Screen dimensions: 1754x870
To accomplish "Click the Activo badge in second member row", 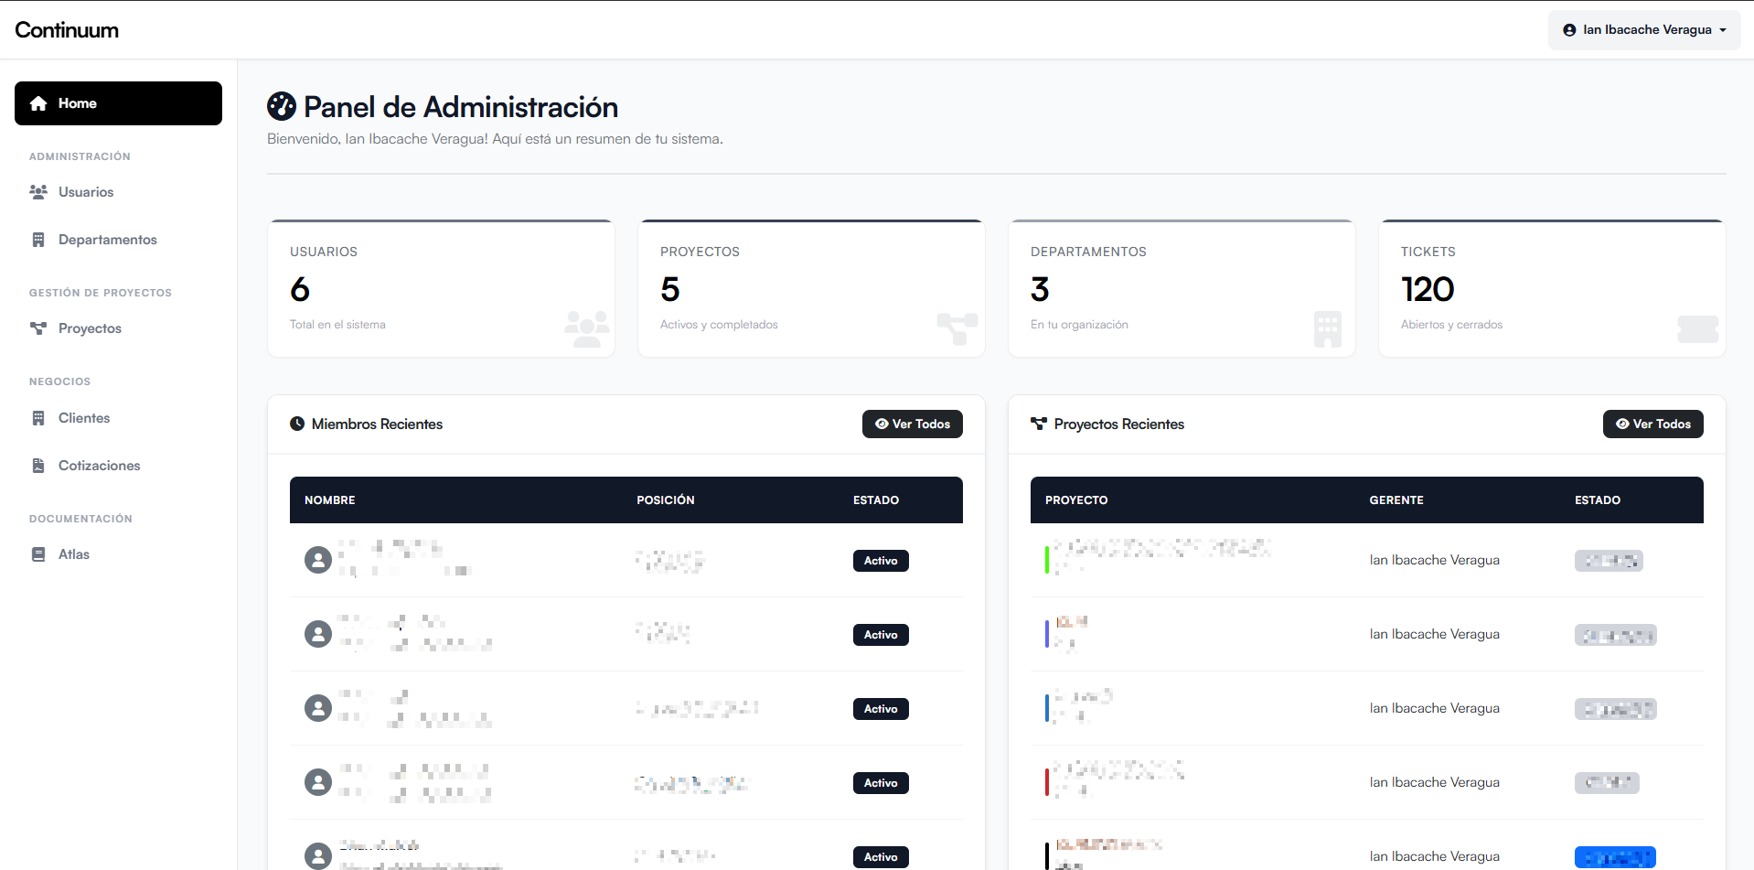I will tap(881, 635).
